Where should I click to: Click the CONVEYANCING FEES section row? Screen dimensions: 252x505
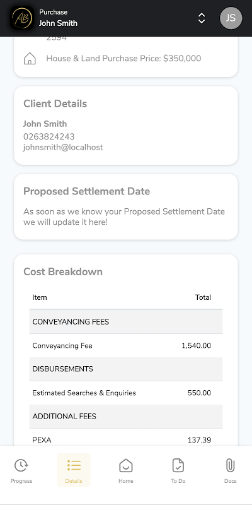pos(126,321)
